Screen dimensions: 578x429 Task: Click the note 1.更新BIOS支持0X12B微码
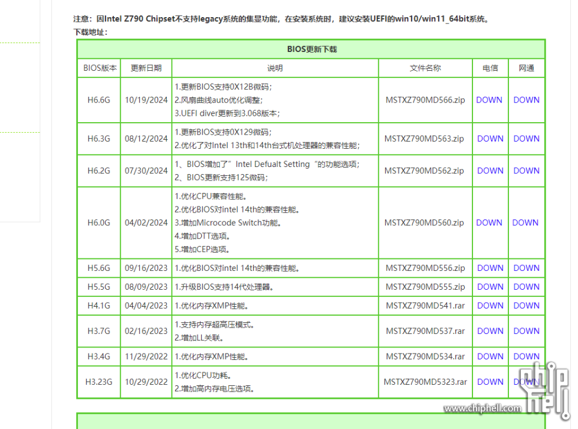(x=223, y=87)
